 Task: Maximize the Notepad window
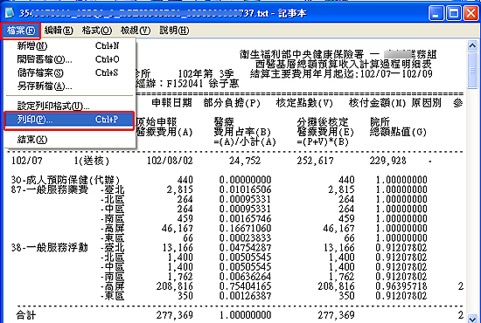pyautogui.click(x=454, y=13)
